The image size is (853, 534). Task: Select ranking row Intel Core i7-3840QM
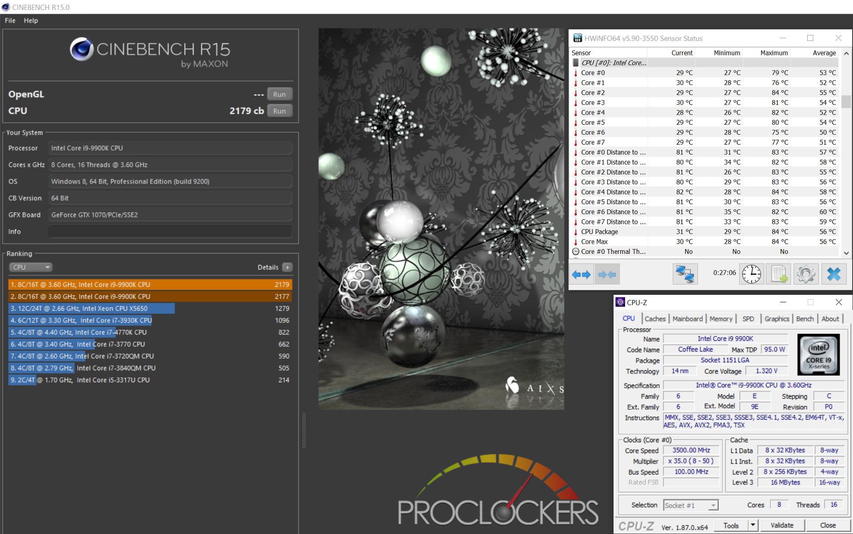pyautogui.click(x=150, y=368)
